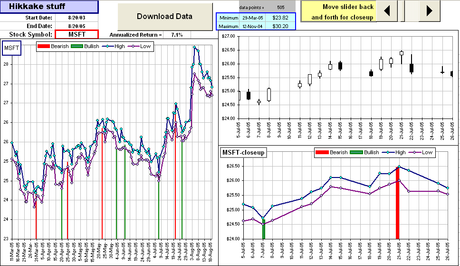Click the closeup slider thumb
Viewport: 460px width, 266px height.
(x=403, y=11)
